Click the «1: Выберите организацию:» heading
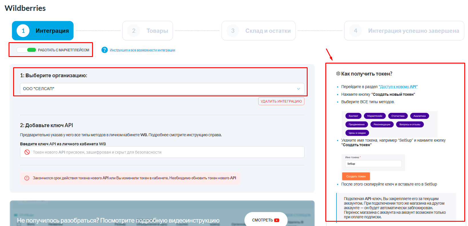Viewport: 468px width, 226px height. (54, 76)
